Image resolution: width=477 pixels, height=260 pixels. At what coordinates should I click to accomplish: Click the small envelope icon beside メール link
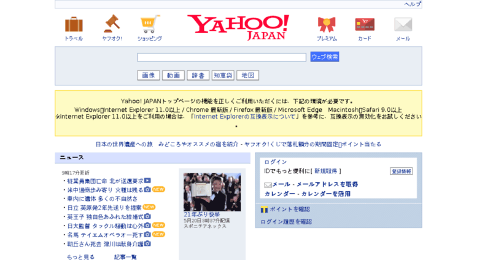click(x=268, y=185)
